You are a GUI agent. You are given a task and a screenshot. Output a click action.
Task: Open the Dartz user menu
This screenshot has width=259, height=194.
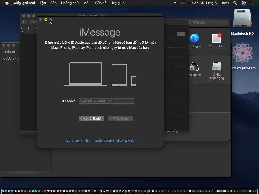click(225, 3)
